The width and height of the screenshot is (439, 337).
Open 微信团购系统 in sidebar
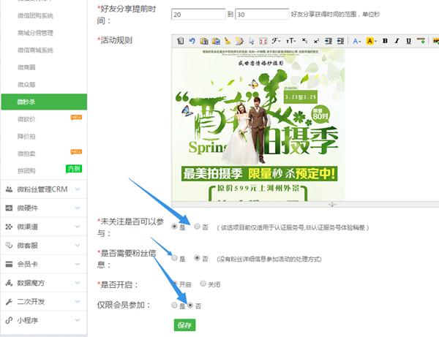tap(35, 15)
